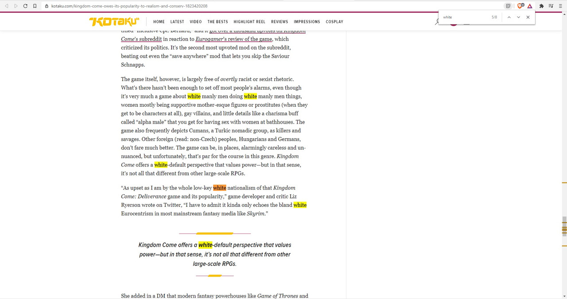Click the address bar URL
567x299 pixels.
(129, 6)
